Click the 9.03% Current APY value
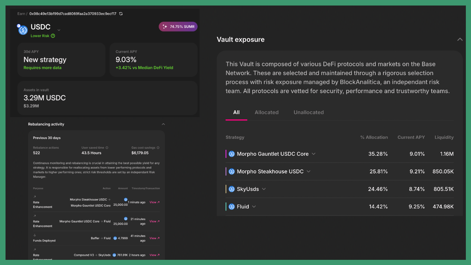Screen dimensions: 471x265 click(126, 60)
